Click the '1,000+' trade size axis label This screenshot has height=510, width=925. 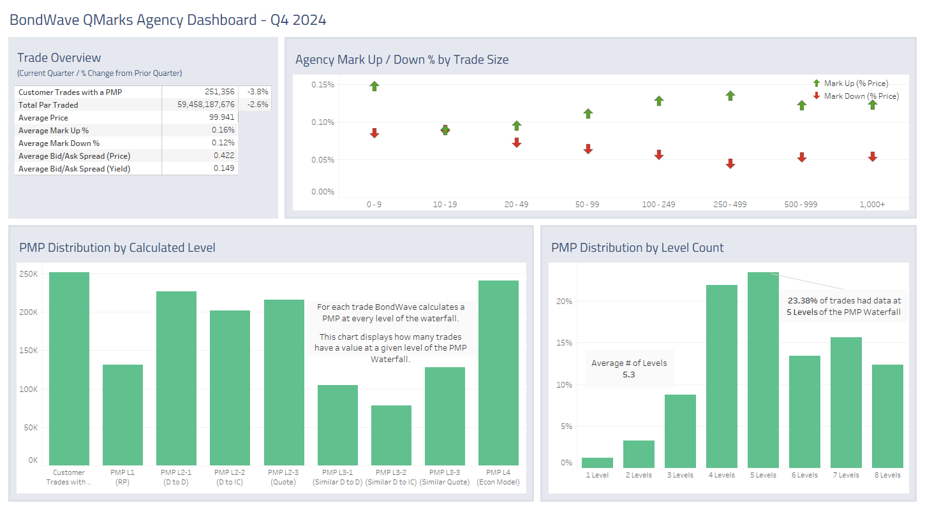tap(873, 205)
